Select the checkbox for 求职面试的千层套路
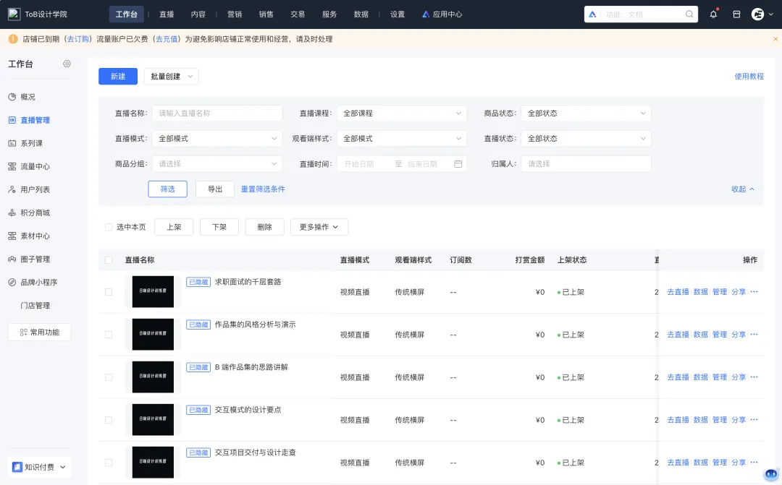 [x=109, y=292]
